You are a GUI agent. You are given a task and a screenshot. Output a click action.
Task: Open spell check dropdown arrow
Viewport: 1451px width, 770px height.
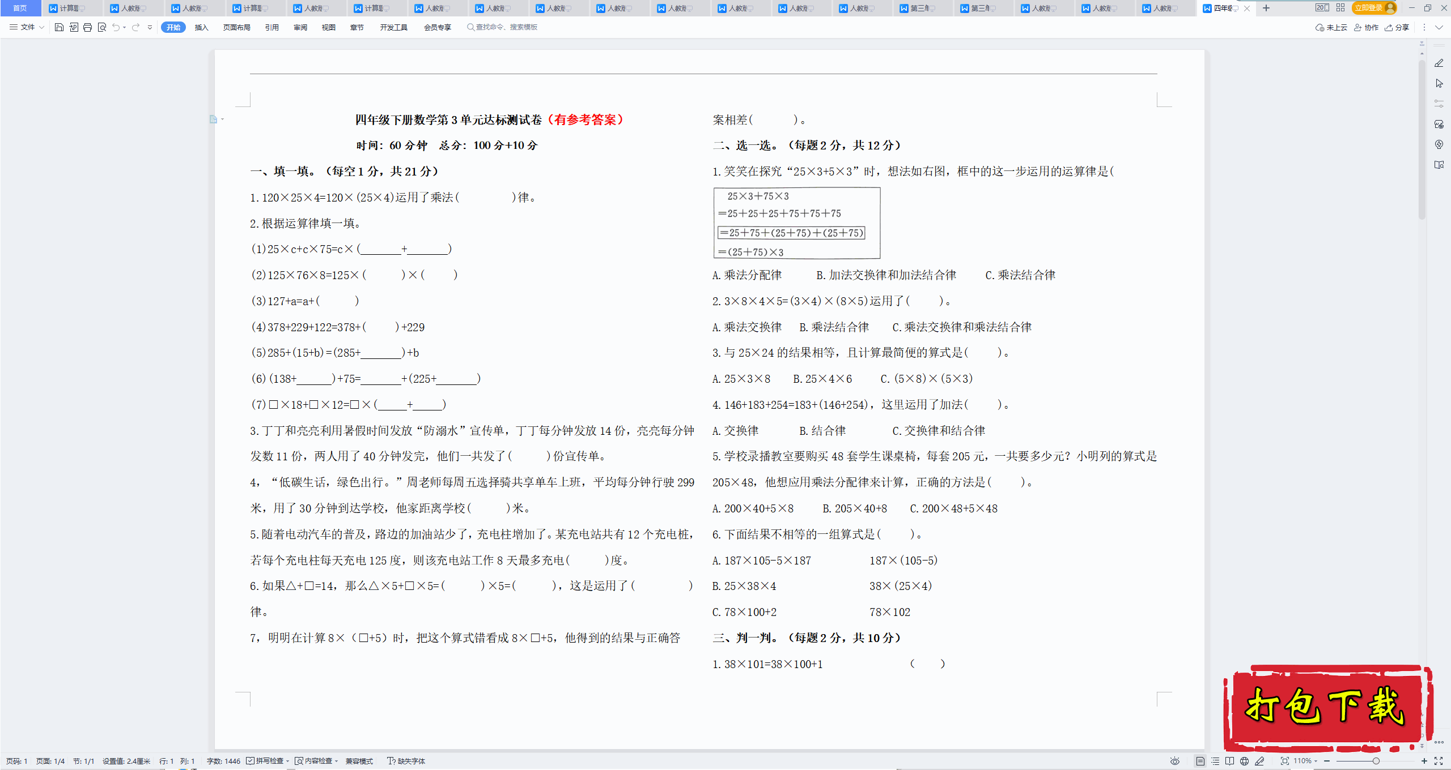click(x=288, y=761)
